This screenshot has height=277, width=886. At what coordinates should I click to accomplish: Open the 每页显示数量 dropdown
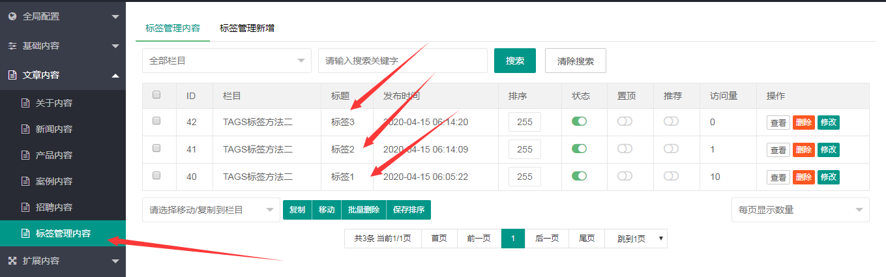800,210
